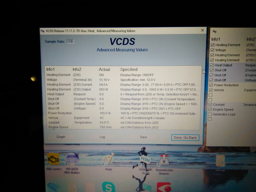Close the Advanced Measuring Values window

click(202, 30)
